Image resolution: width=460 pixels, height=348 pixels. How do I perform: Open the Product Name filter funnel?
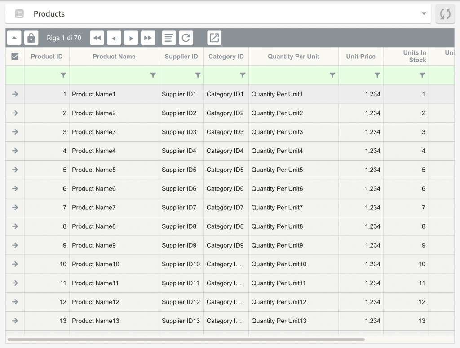pos(153,75)
